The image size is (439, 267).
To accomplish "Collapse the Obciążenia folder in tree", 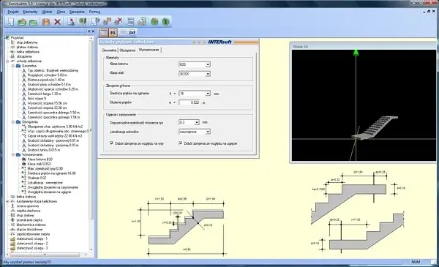I will (13, 122).
